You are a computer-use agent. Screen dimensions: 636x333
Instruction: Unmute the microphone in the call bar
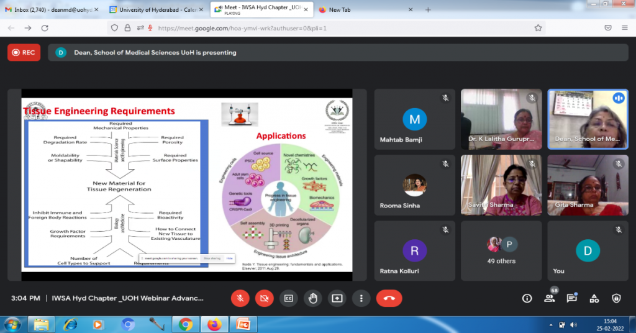[240, 298]
